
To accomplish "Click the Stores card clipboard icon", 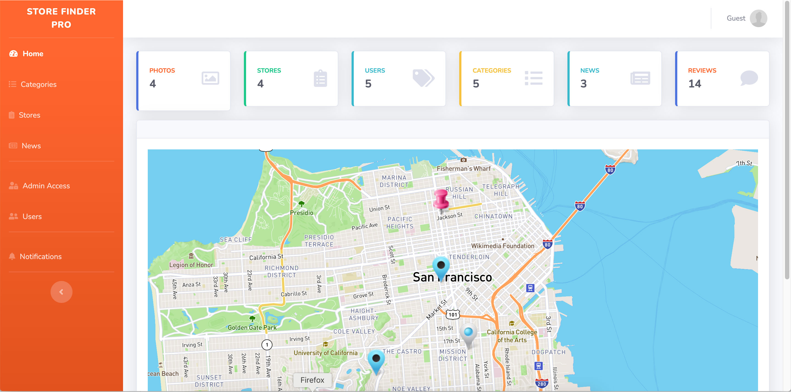I will point(320,78).
